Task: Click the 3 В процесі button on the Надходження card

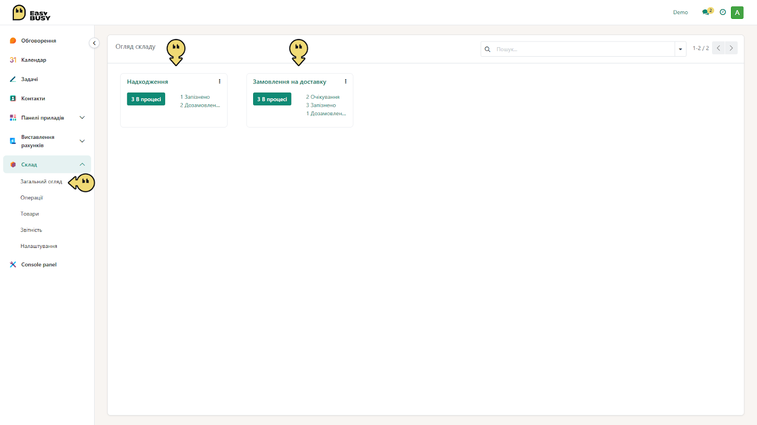Action: coord(146,99)
